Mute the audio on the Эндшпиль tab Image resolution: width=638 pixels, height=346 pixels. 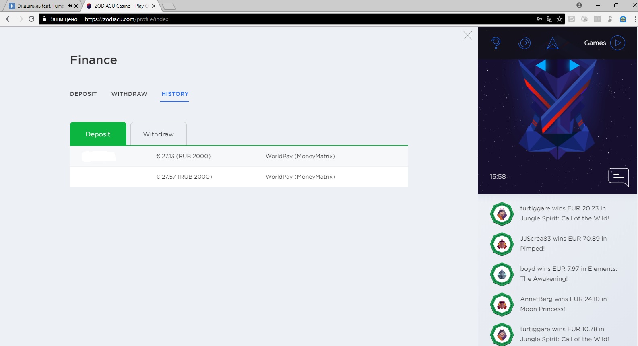pos(70,6)
